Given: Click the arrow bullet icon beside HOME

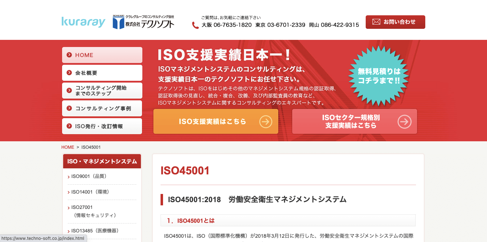Looking at the screenshot, I should coord(69,55).
